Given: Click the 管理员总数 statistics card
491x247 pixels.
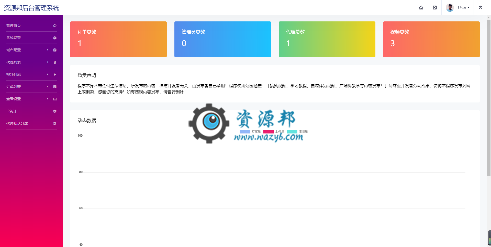Looking at the screenshot, I should 223,39.
